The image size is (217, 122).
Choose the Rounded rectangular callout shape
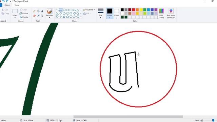click(71, 17)
